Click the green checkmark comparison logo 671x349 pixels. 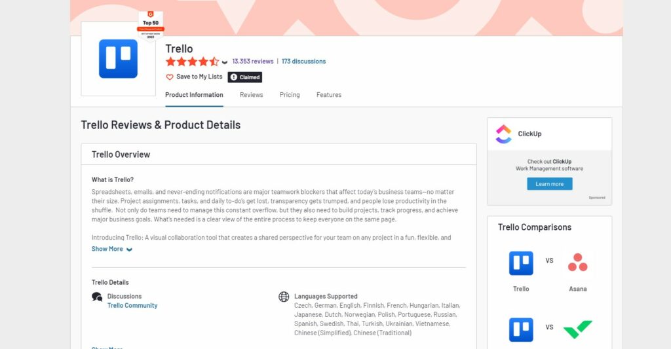(577, 329)
